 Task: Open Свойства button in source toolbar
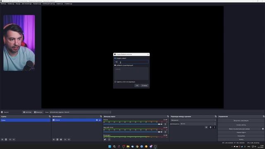27,112
